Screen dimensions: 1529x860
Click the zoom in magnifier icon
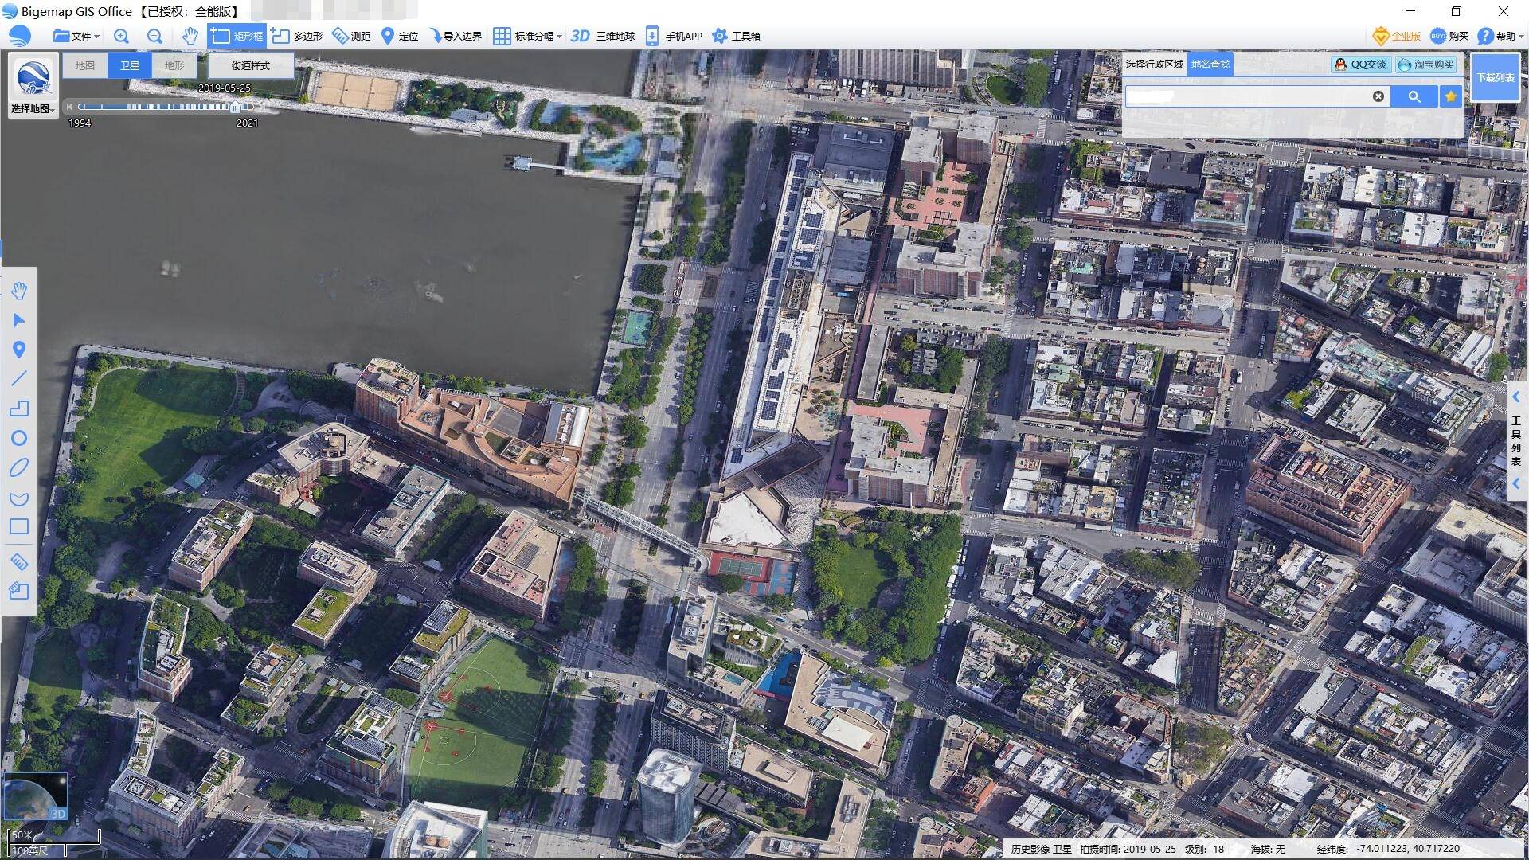tap(121, 36)
